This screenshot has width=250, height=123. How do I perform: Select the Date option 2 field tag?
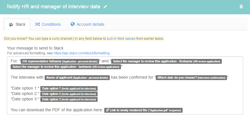click(x=69, y=94)
